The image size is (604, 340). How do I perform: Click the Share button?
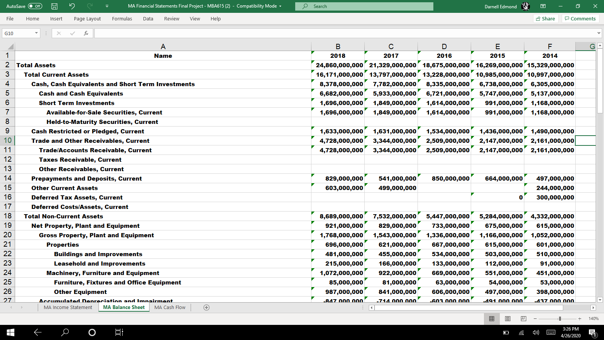coord(545,19)
